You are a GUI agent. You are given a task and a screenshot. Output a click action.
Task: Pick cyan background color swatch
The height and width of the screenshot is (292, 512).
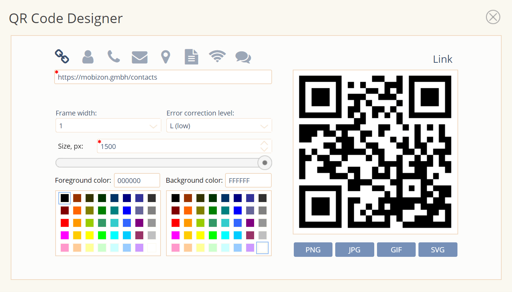coord(225,235)
